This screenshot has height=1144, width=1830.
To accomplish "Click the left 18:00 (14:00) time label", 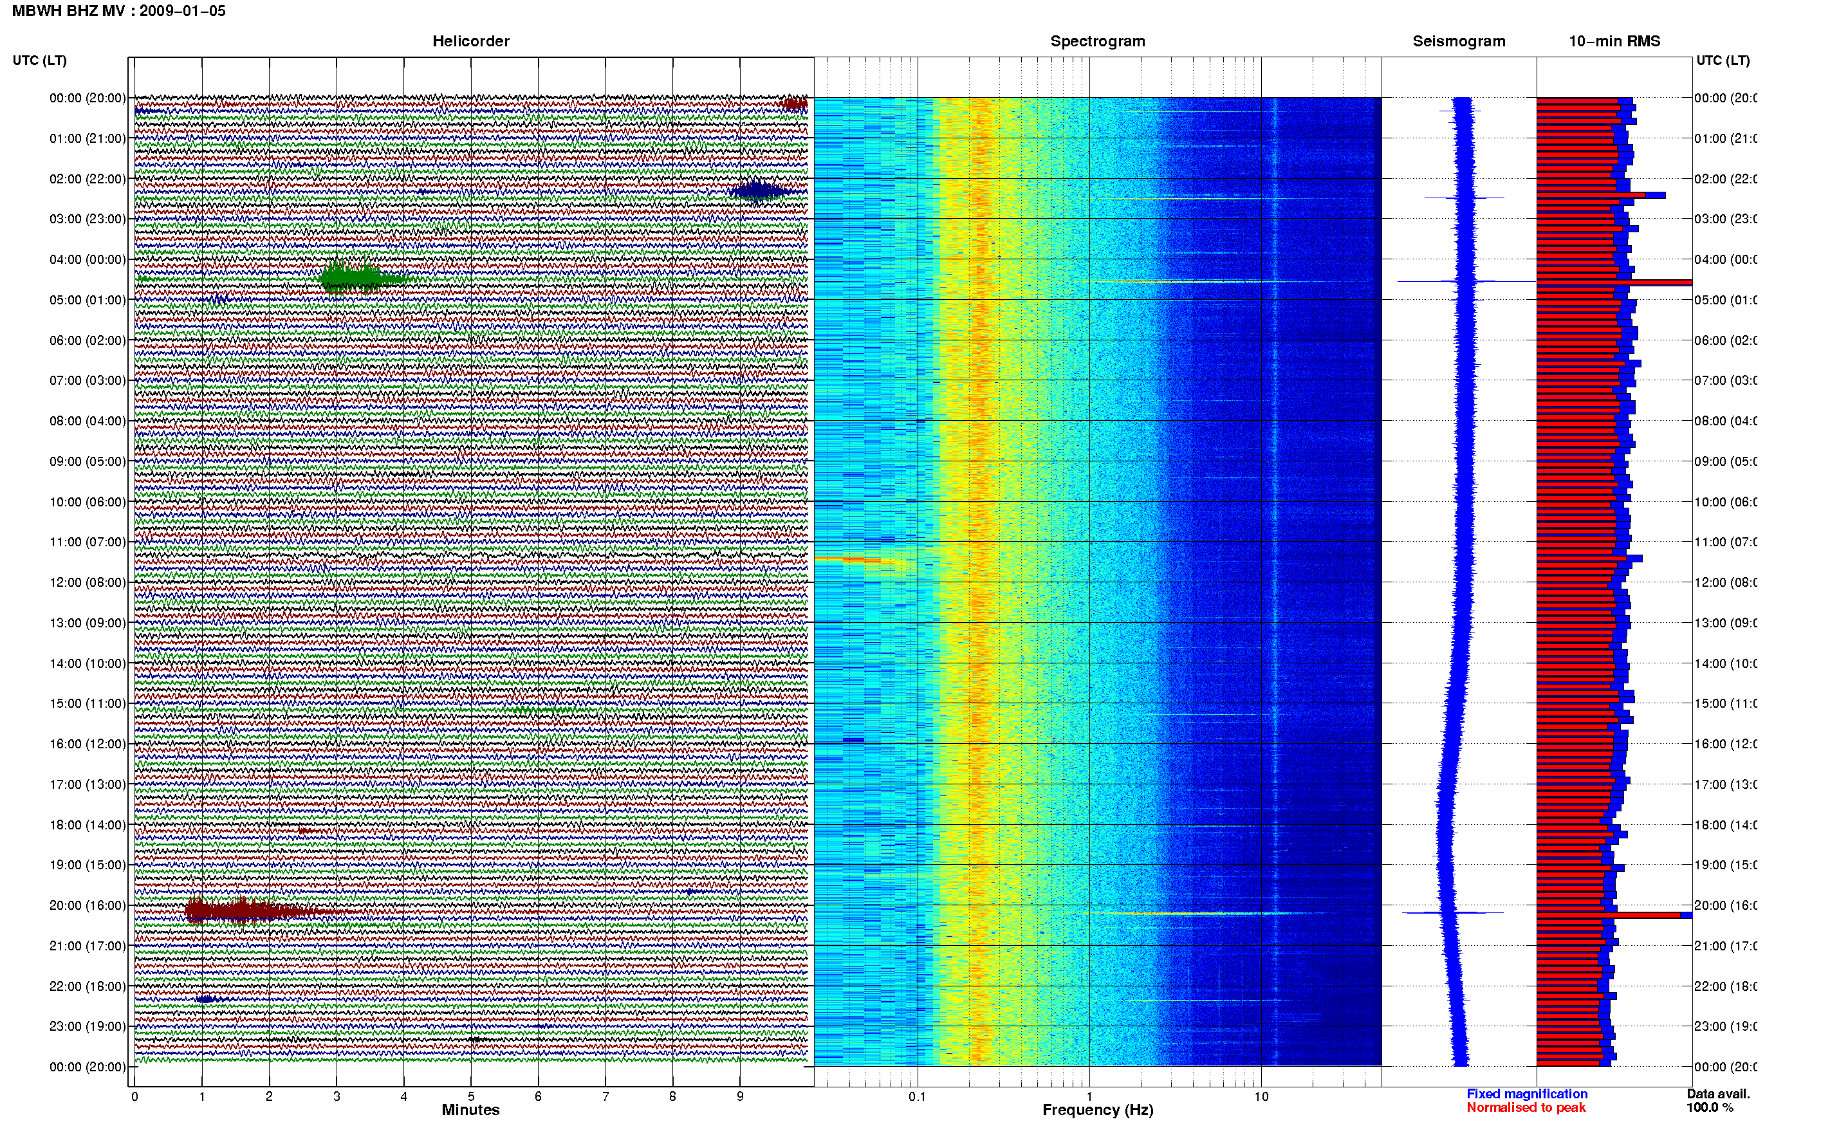I will click(88, 826).
